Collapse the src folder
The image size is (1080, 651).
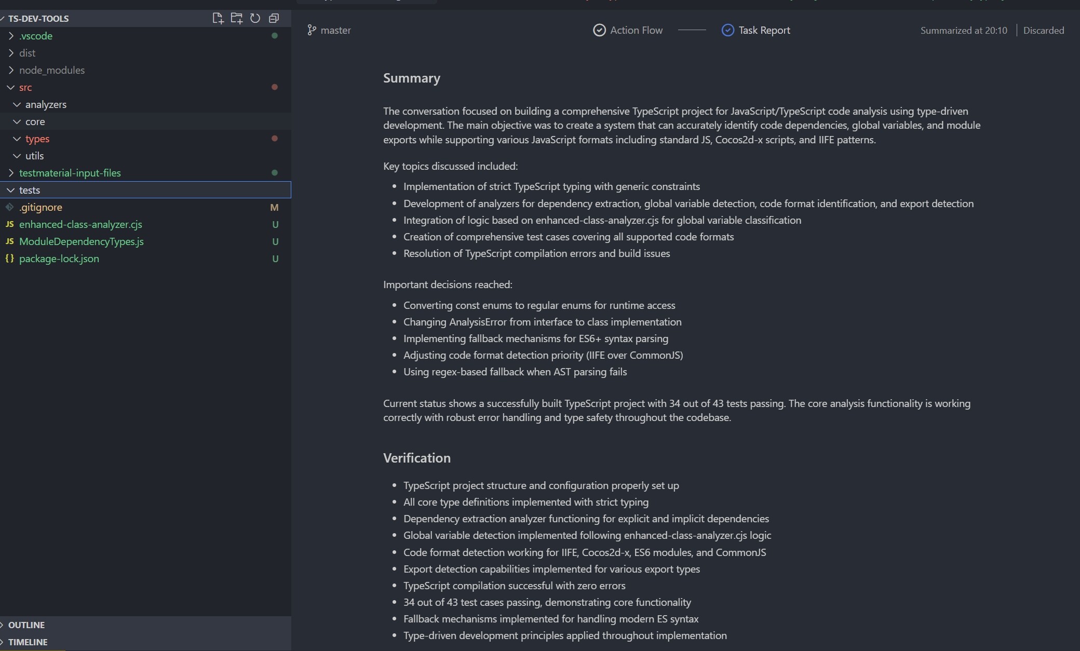(25, 87)
